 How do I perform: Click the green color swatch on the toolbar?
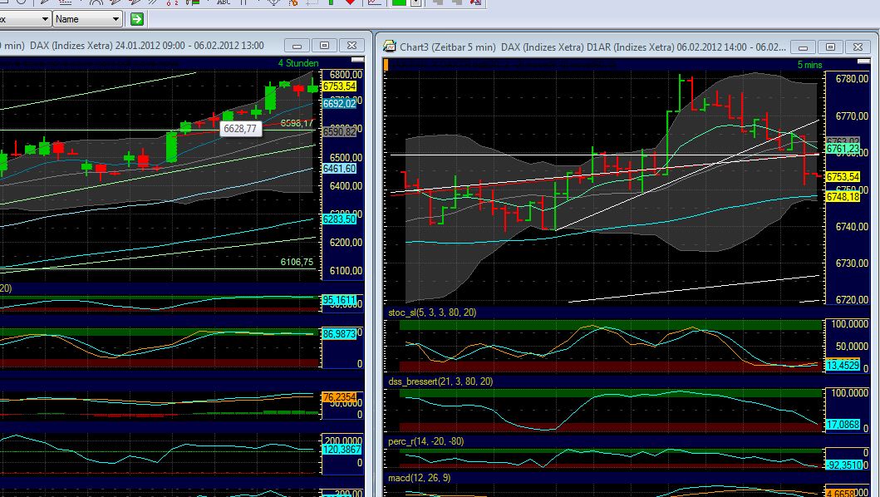pyautogui.click(x=400, y=3)
